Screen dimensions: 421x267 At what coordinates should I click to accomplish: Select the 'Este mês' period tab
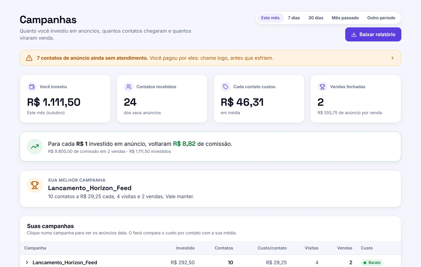point(270,18)
